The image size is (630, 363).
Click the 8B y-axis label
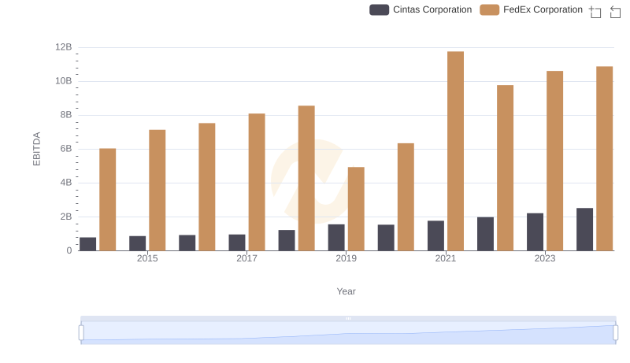(x=66, y=115)
